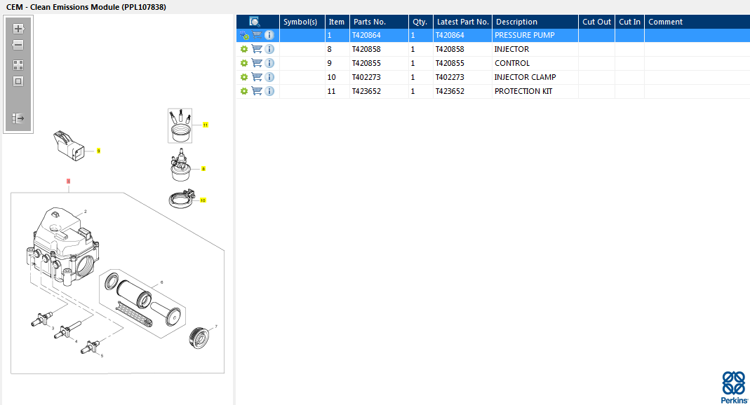Click the search magnifier icon in table header
750x405 pixels.
[255, 22]
